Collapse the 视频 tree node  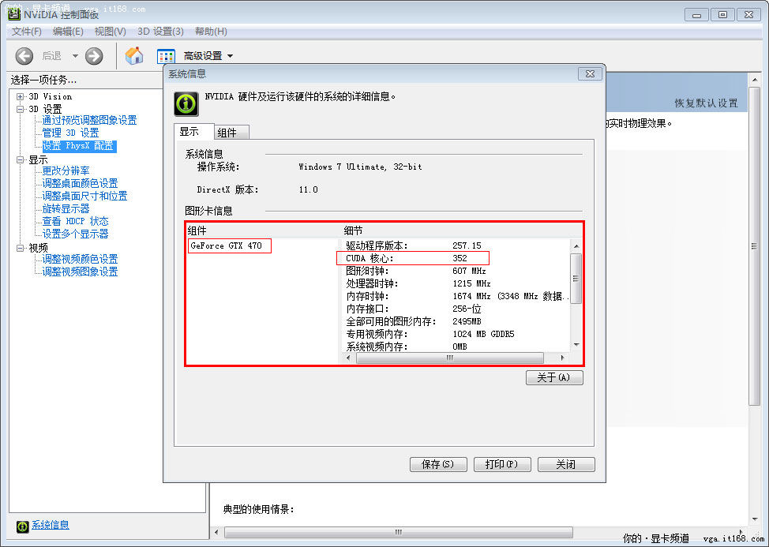pos(20,248)
